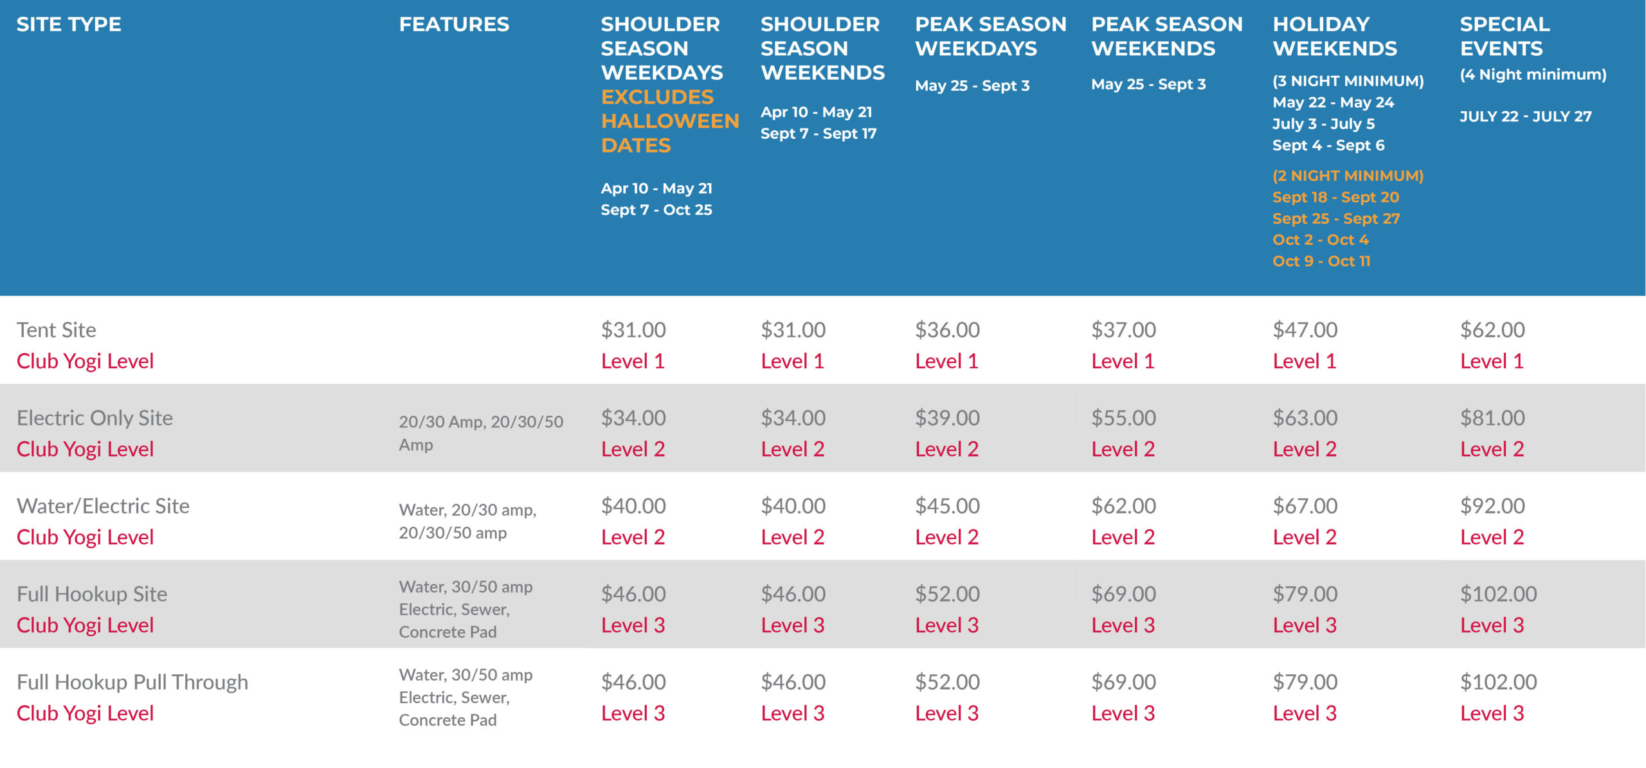
Task: Select the Tent Site row label
Action: 57,330
